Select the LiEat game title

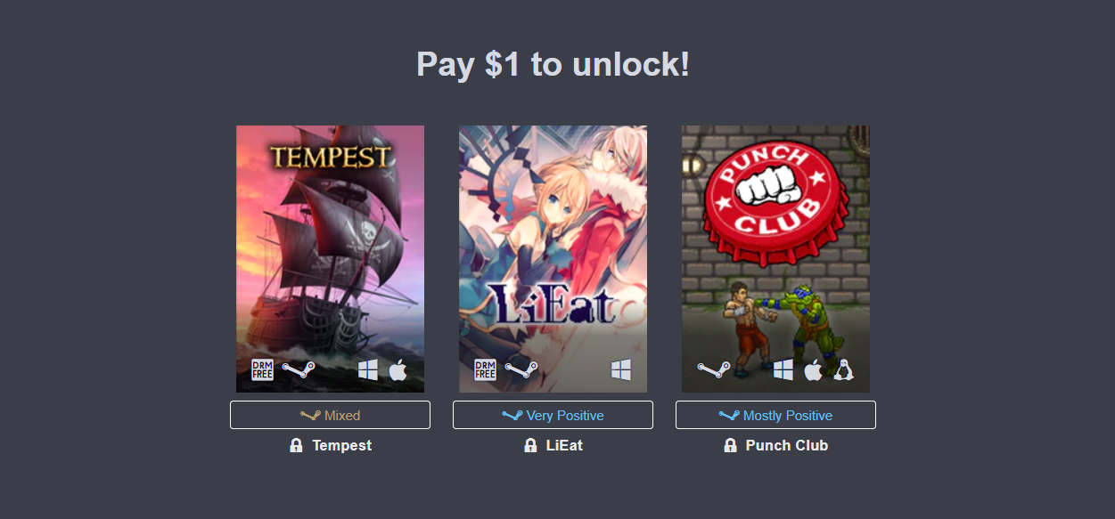(564, 445)
